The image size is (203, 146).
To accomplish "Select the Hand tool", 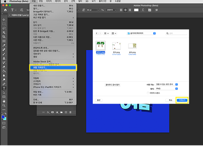I will pos(4,101).
